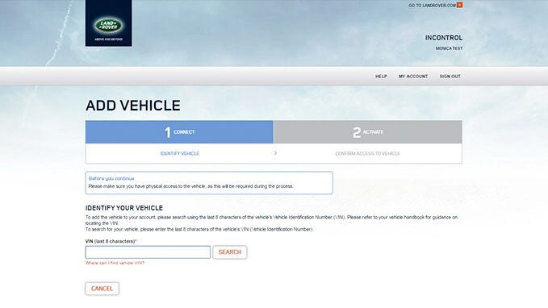Open the Go to landrover.com link
548x308 pixels.
433,5
